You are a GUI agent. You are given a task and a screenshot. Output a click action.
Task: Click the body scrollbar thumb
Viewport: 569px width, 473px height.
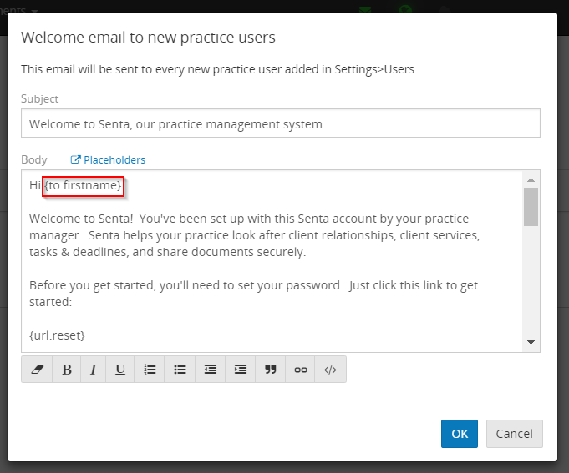531,207
